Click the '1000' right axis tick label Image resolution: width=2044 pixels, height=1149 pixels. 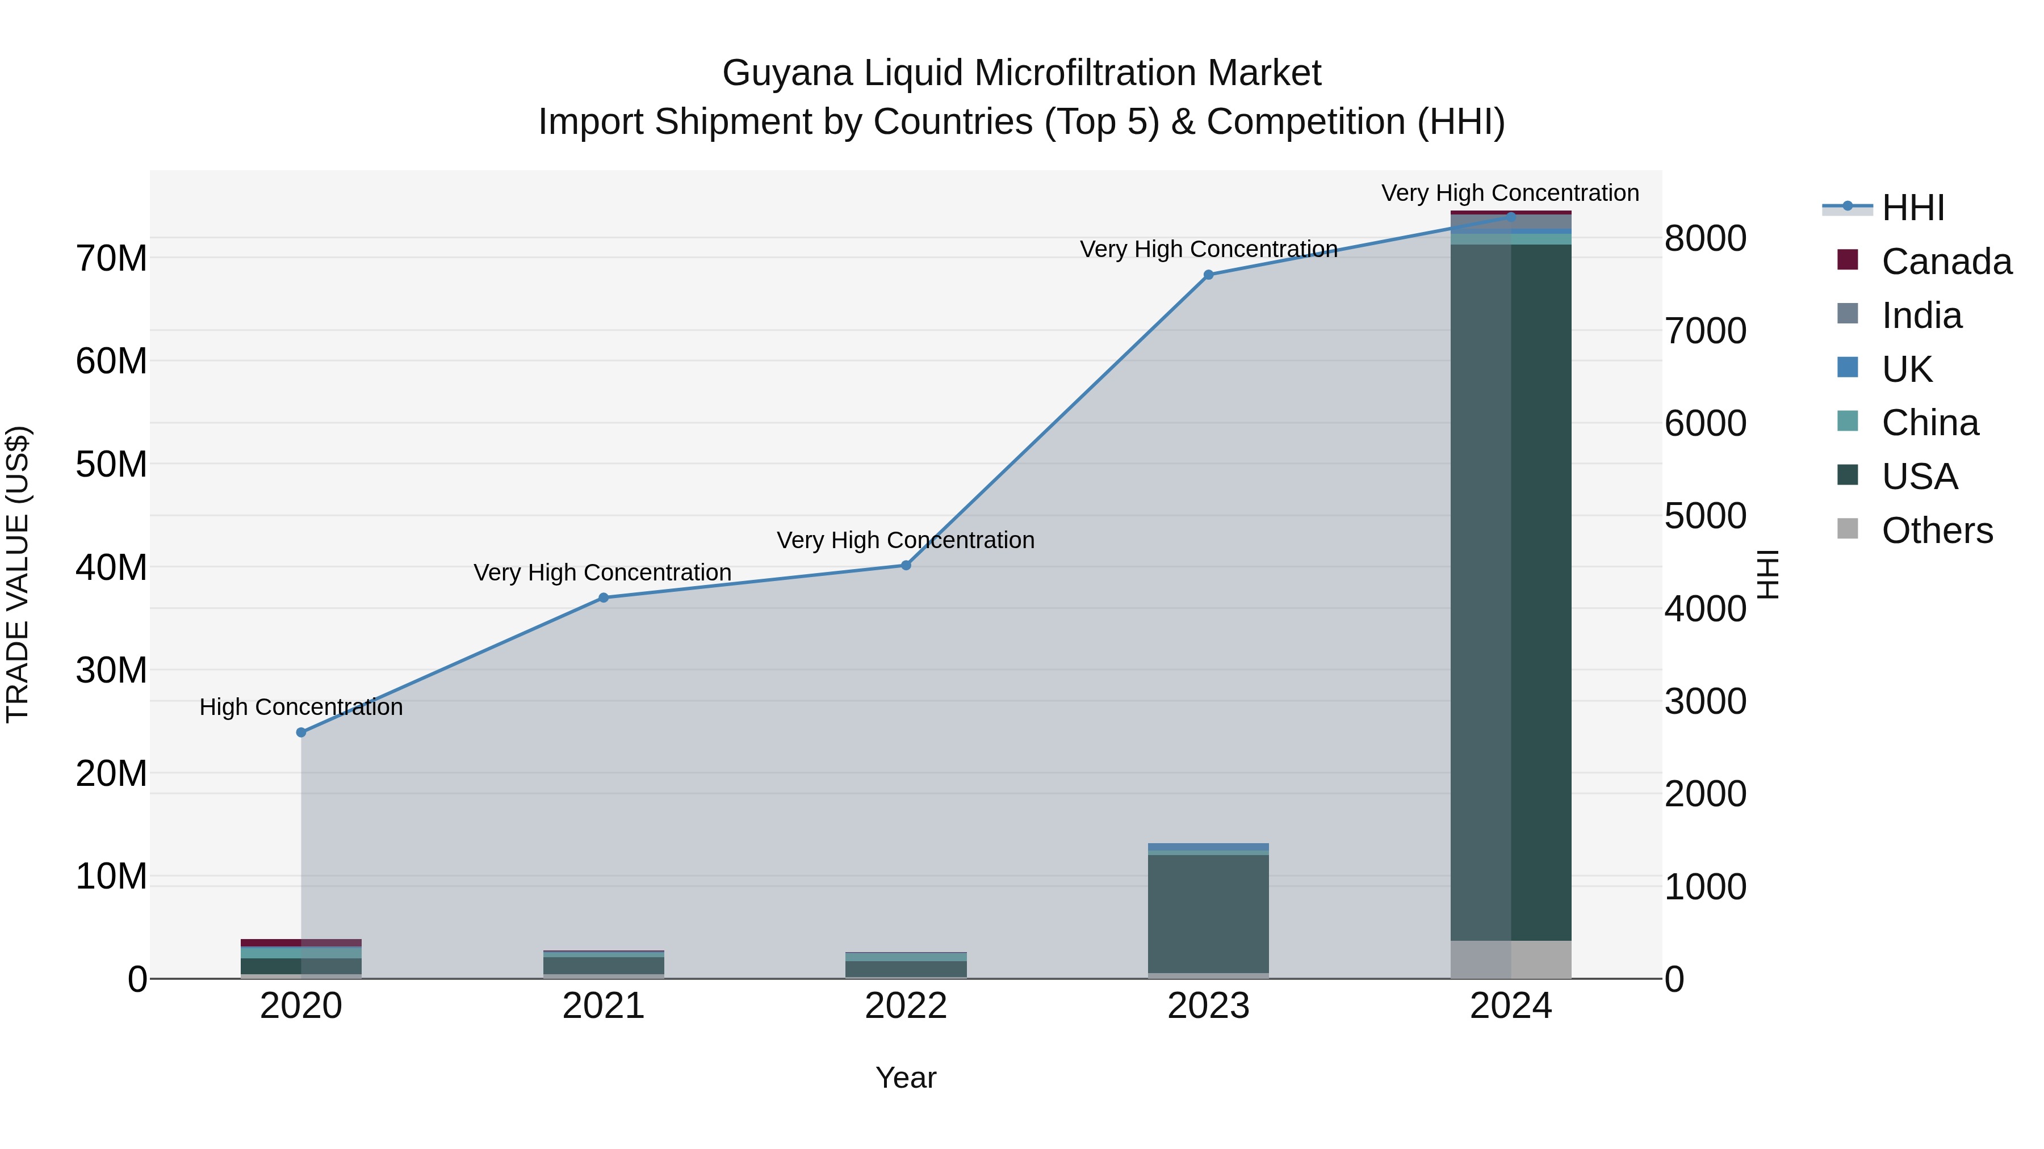(1705, 886)
